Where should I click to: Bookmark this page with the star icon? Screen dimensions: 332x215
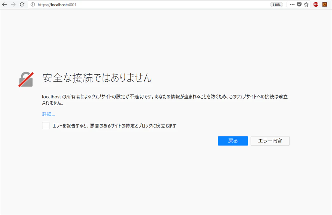(x=306, y=4)
